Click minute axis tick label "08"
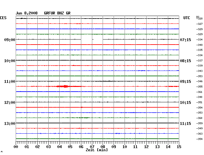 [x=103, y=147]
